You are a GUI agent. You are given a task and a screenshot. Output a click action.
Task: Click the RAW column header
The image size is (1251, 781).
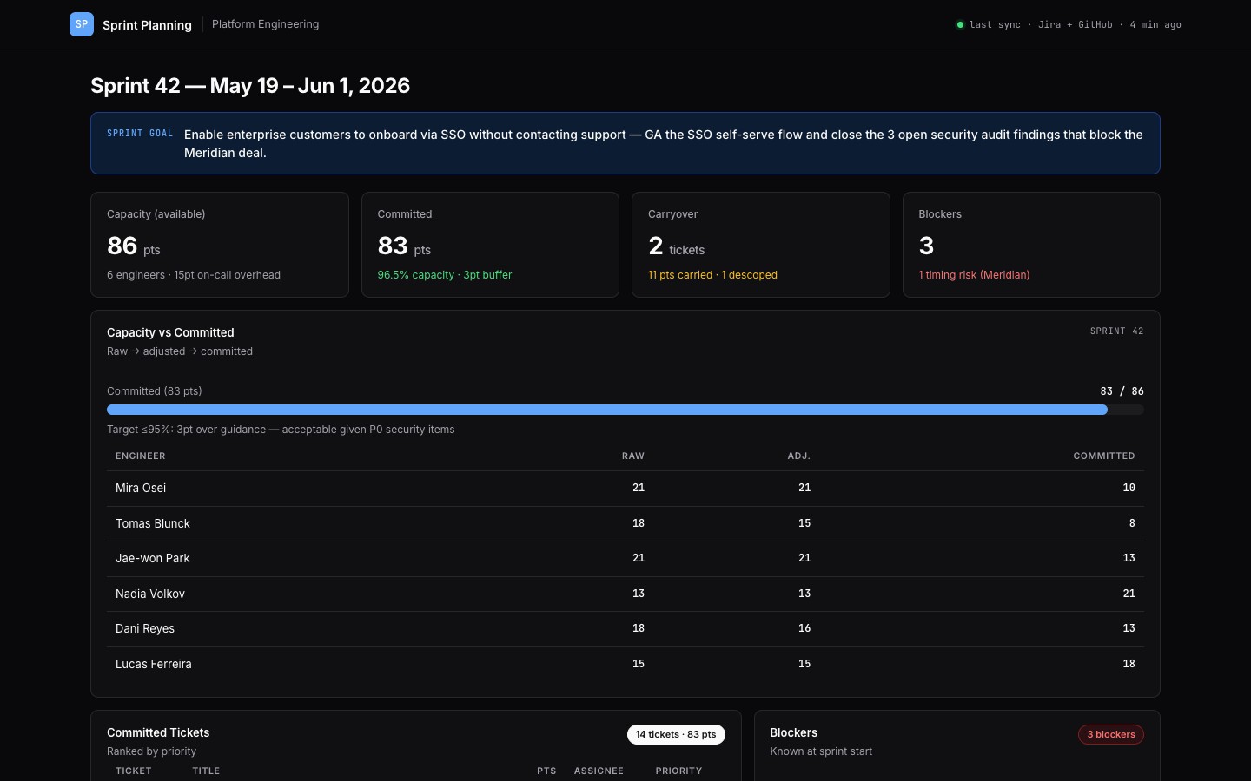click(633, 456)
